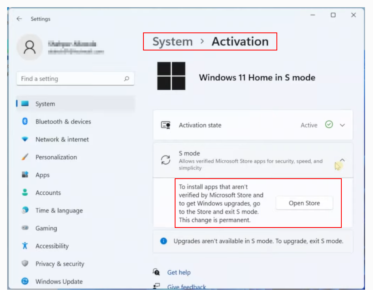Open the Apps settings page

76,175
